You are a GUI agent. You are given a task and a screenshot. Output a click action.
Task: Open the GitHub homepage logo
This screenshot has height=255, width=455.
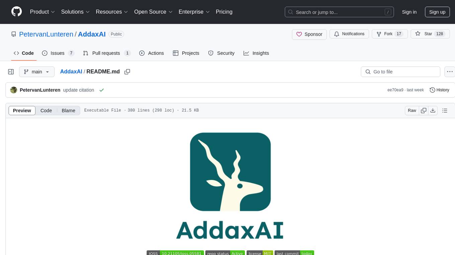[x=16, y=12]
